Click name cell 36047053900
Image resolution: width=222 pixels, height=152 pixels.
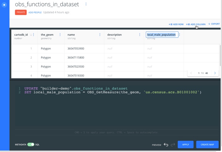pos(76,49)
